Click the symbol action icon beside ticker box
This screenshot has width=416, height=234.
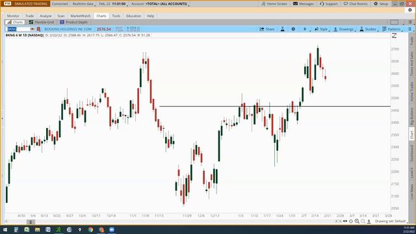pos(39,29)
